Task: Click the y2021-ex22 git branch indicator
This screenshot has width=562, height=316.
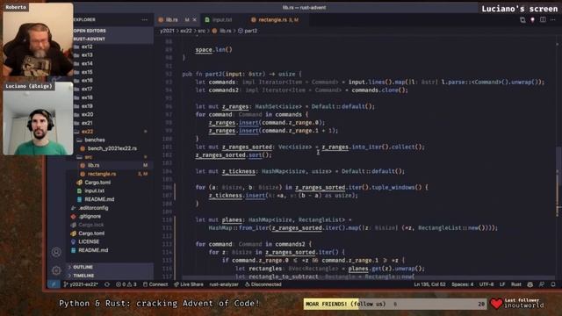Action: (x=81, y=284)
